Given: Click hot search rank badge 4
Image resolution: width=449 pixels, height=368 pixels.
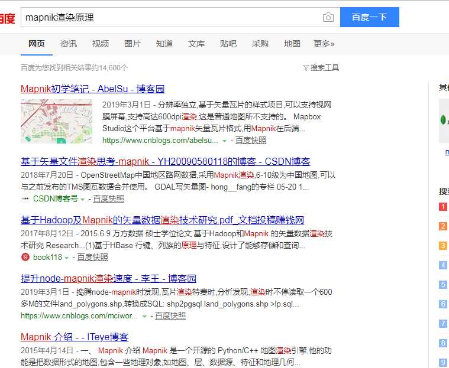Looking at the screenshot, I should coord(443,265).
